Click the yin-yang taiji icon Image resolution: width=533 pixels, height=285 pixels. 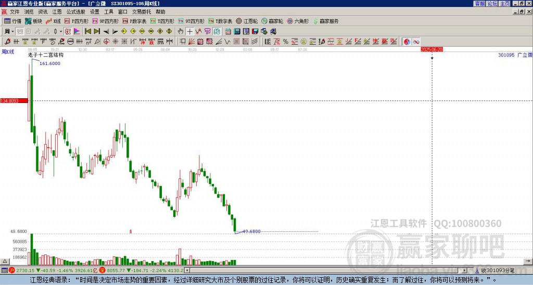407,42
